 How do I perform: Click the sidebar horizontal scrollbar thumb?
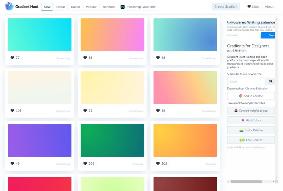click(246, 181)
